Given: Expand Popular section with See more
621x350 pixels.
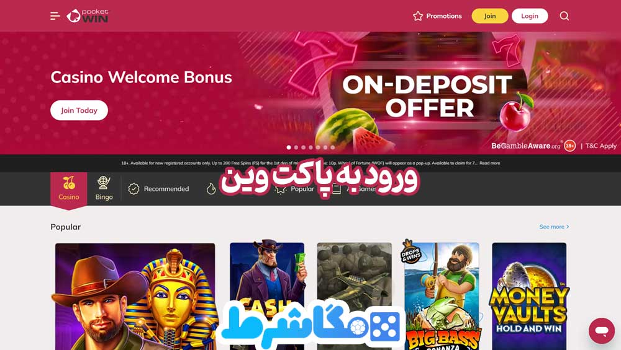Looking at the screenshot, I should point(554,227).
